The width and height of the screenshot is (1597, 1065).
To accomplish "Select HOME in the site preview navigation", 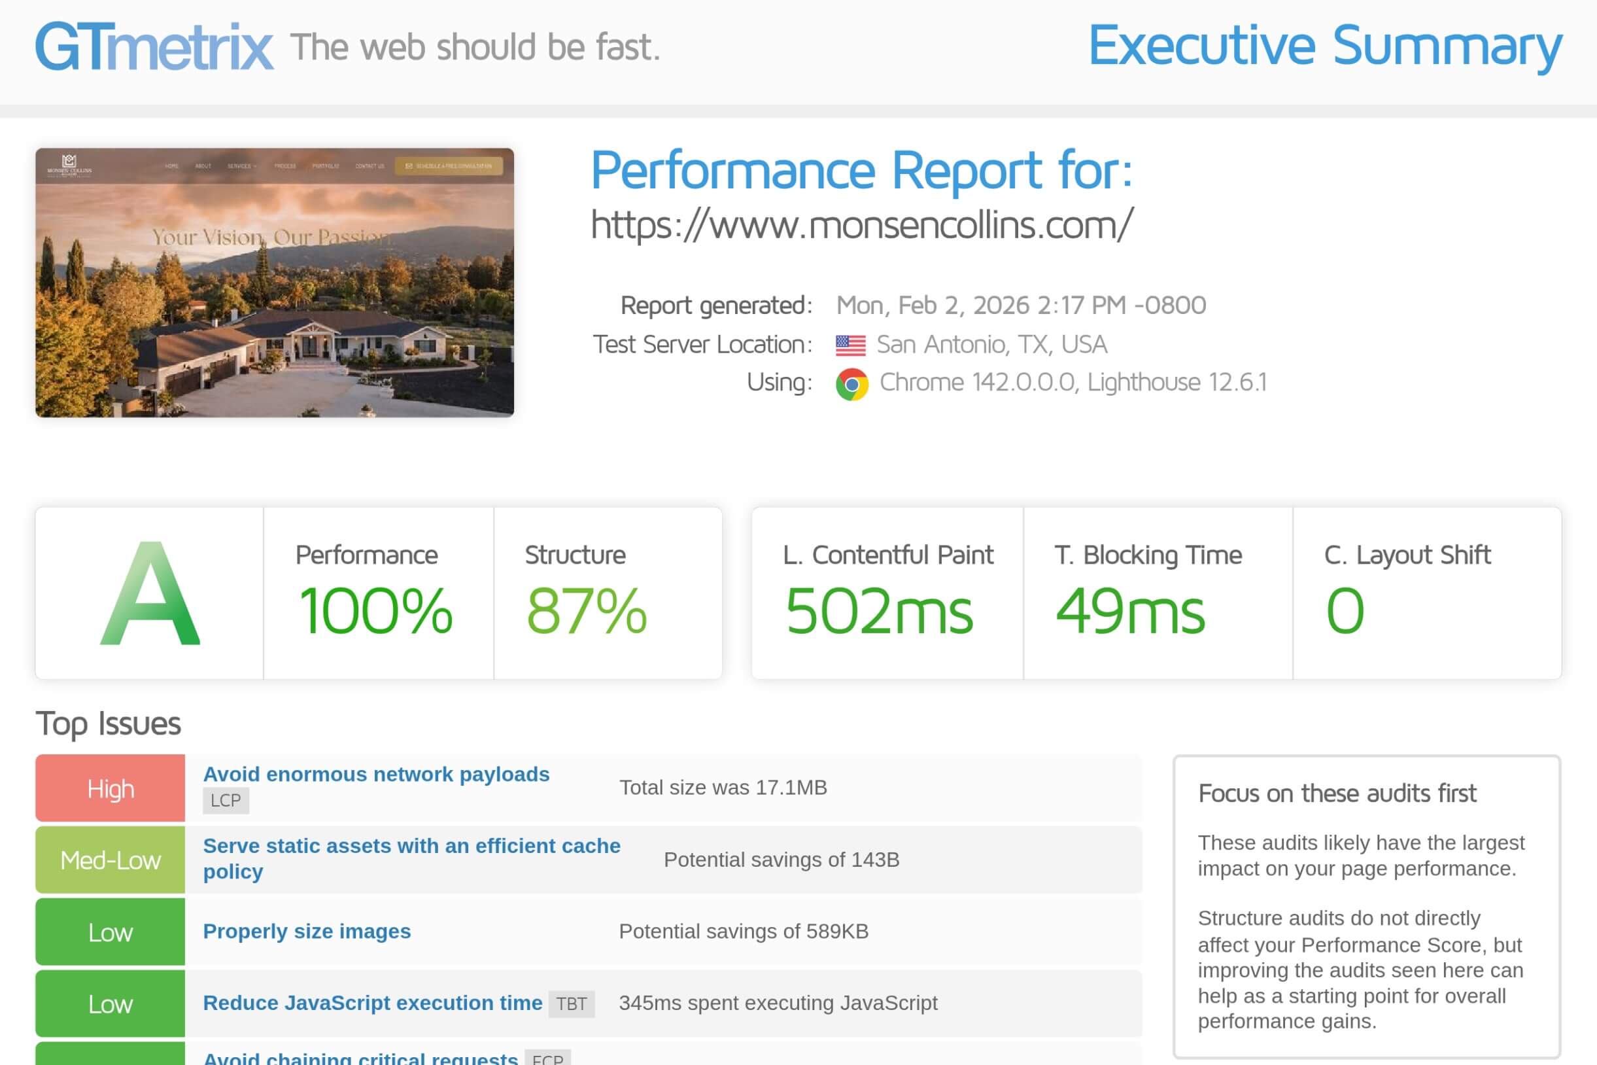I will [x=173, y=166].
